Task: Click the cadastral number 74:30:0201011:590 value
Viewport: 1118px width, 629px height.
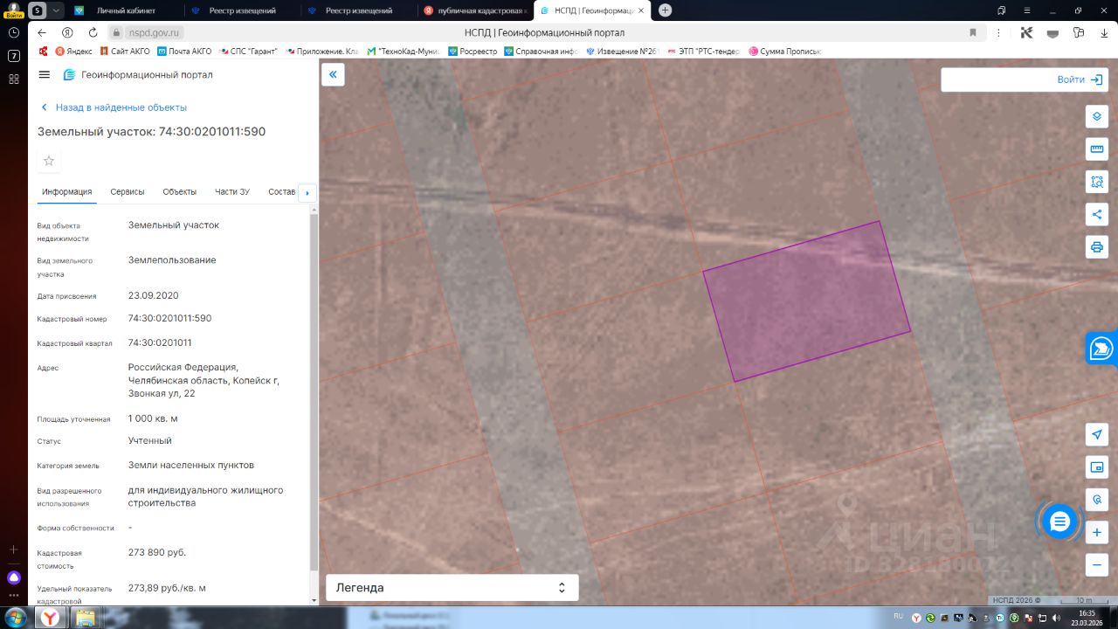Action: (169, 318)
